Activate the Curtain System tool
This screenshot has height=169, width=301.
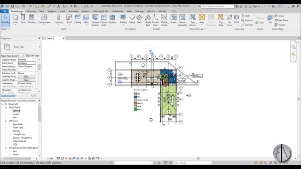(x=95, y=20)
